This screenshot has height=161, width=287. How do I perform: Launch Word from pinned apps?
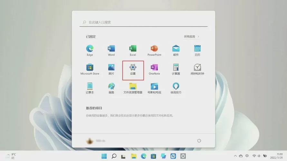click(x=111, y=51)
